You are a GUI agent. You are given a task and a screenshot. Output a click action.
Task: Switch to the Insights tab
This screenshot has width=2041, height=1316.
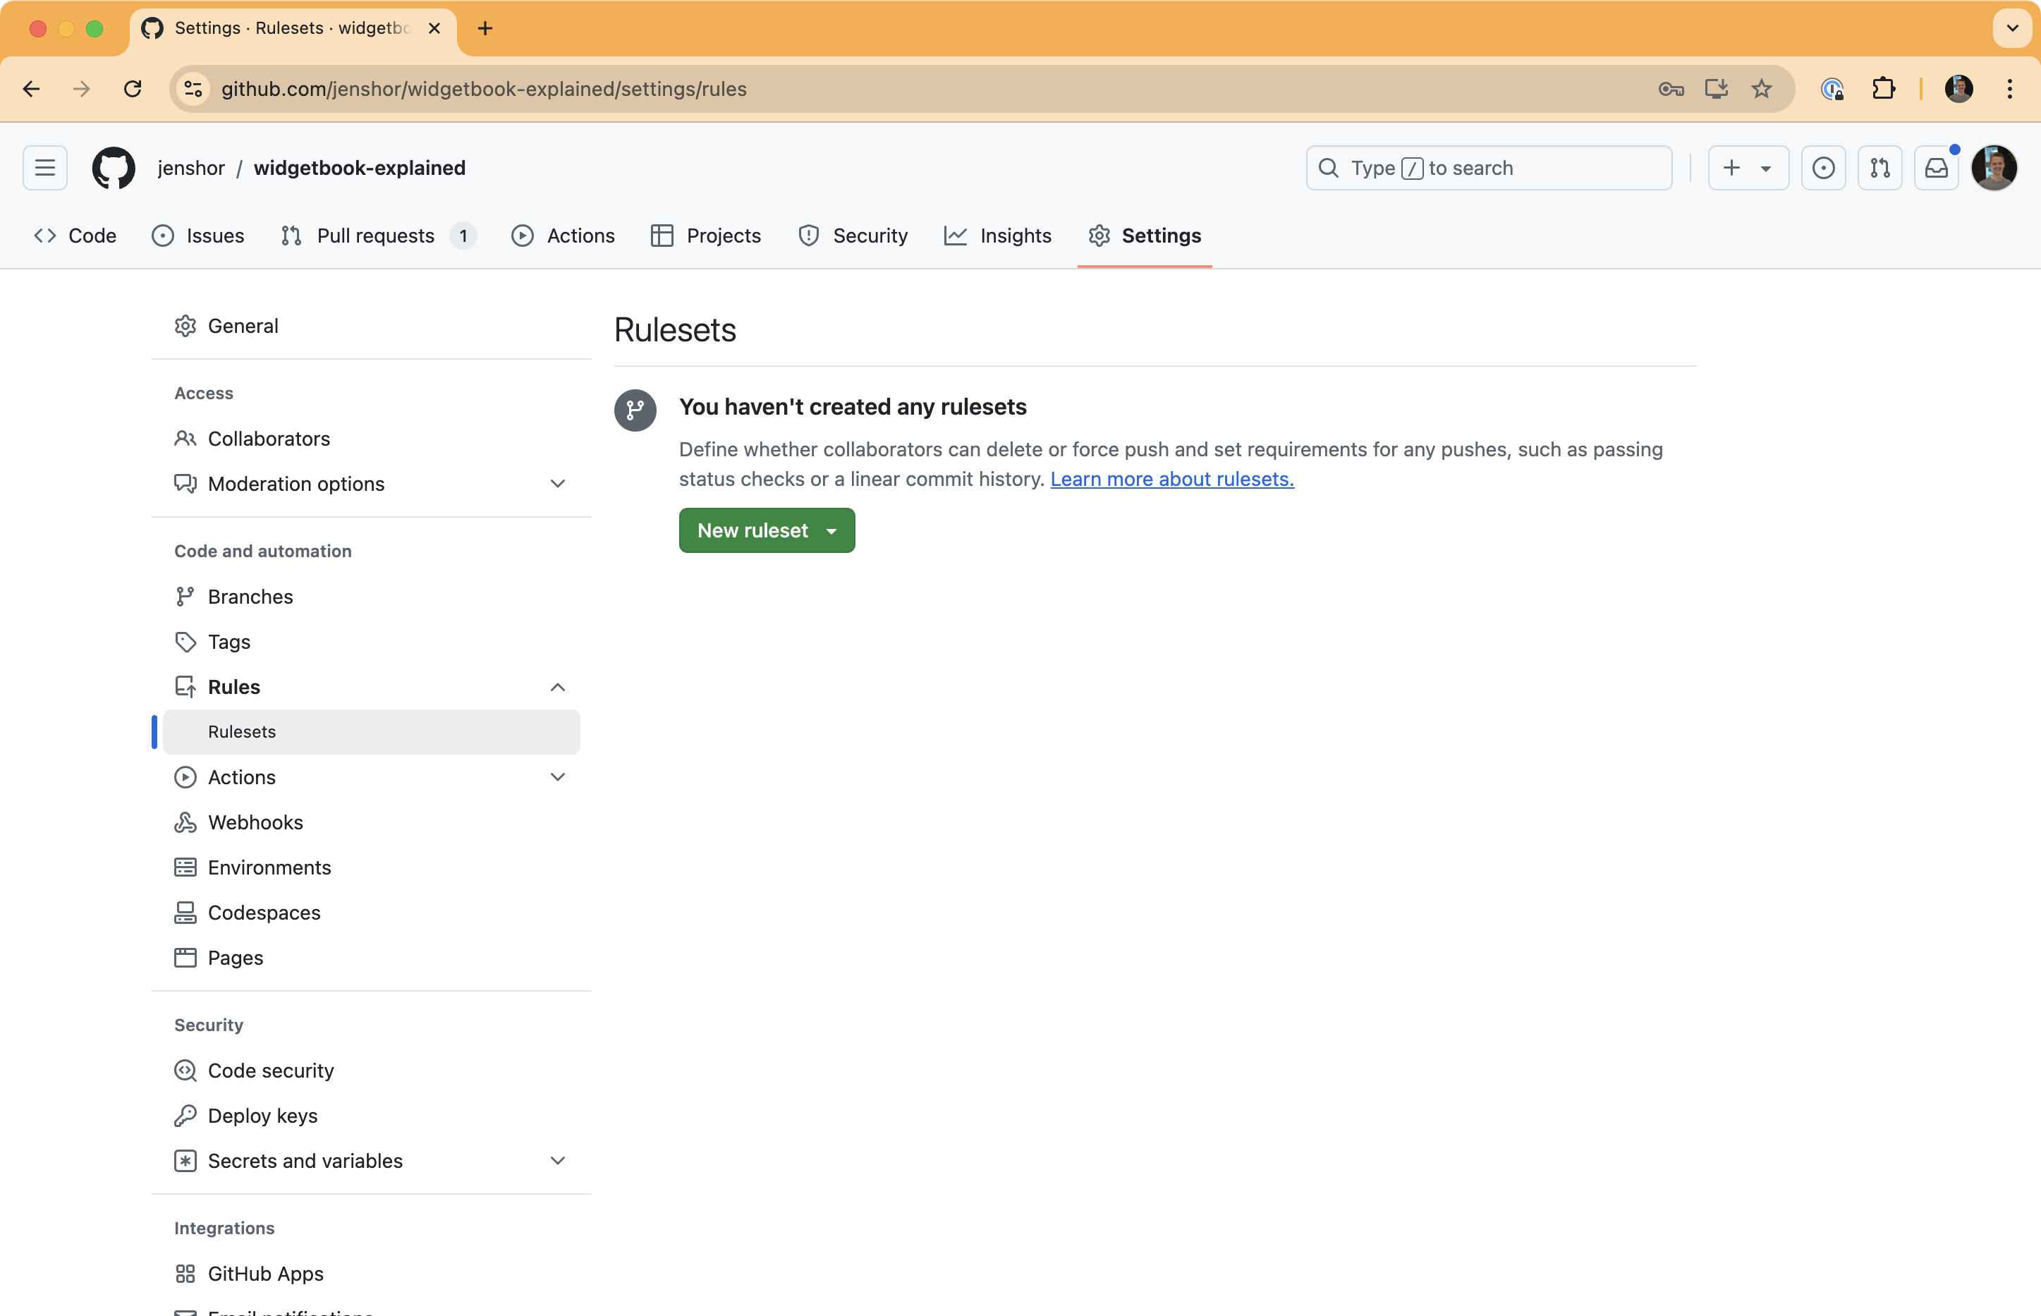coord(998,236)
